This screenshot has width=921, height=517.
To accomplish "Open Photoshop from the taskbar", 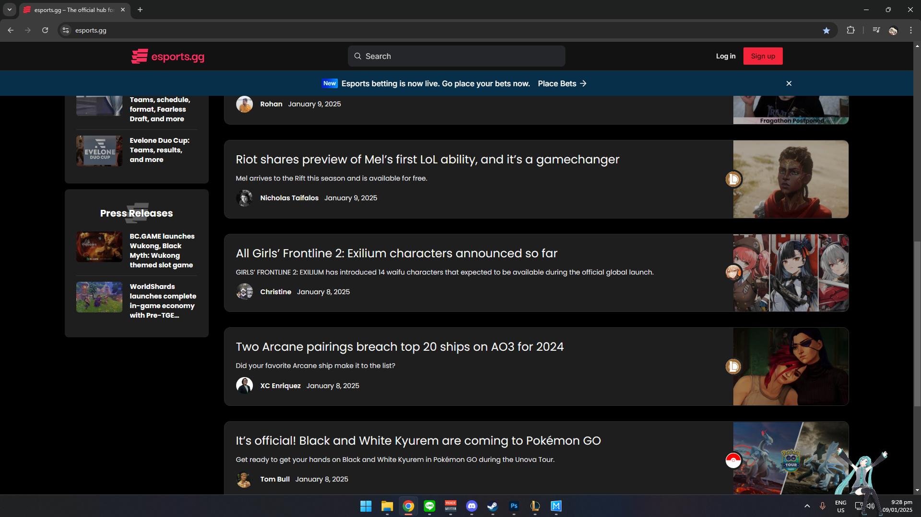I will click(514, 506).
